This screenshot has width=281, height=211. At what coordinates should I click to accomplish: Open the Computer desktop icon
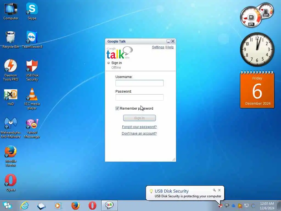point(11,11)
